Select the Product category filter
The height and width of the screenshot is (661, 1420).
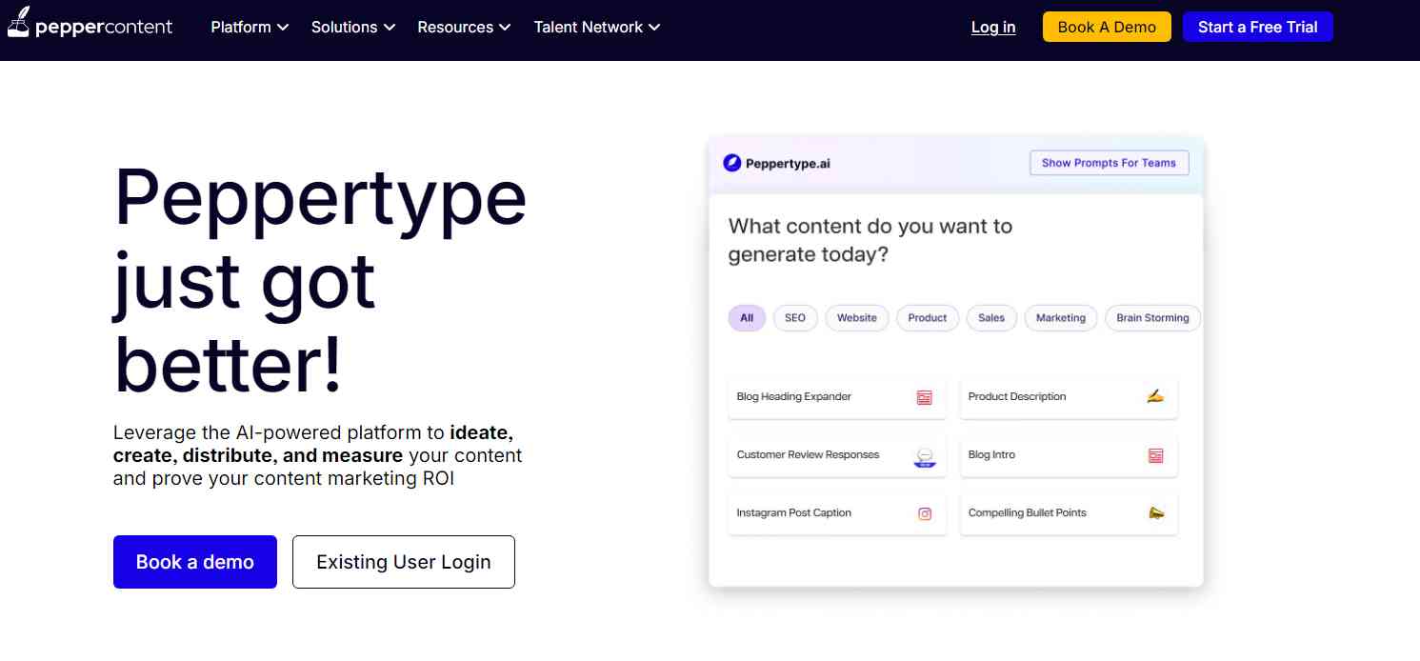[x=928, y=318]
